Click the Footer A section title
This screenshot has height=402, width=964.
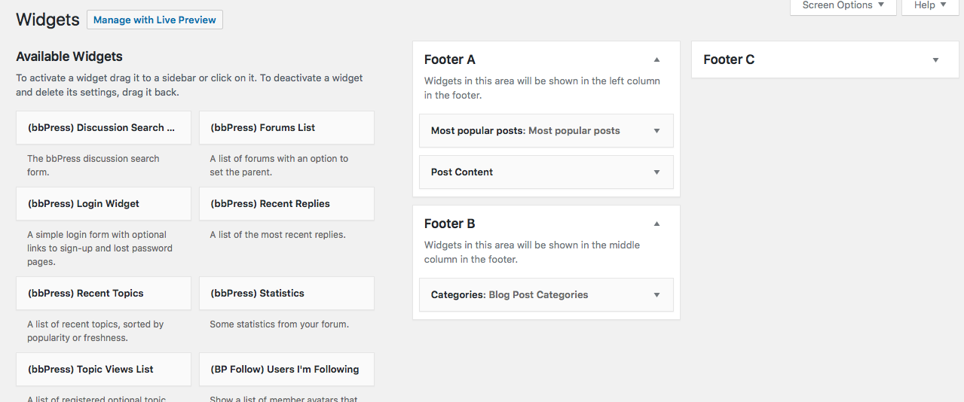click(x=450, y=60)
